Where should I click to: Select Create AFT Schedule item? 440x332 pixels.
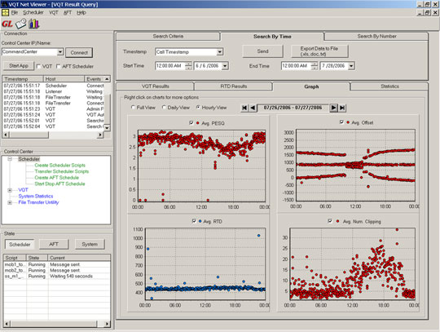point(56,178)
